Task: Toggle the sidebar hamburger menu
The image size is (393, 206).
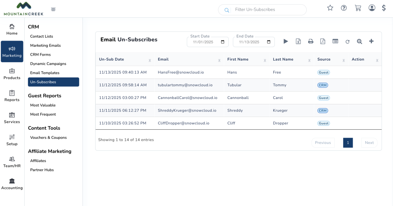Action: tap(53, 9)
